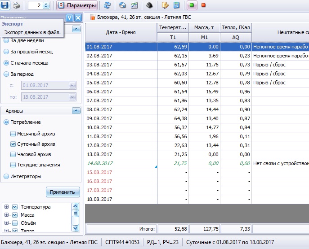
Task: Select the Потребление radio button
Action: tap(22, 122)
